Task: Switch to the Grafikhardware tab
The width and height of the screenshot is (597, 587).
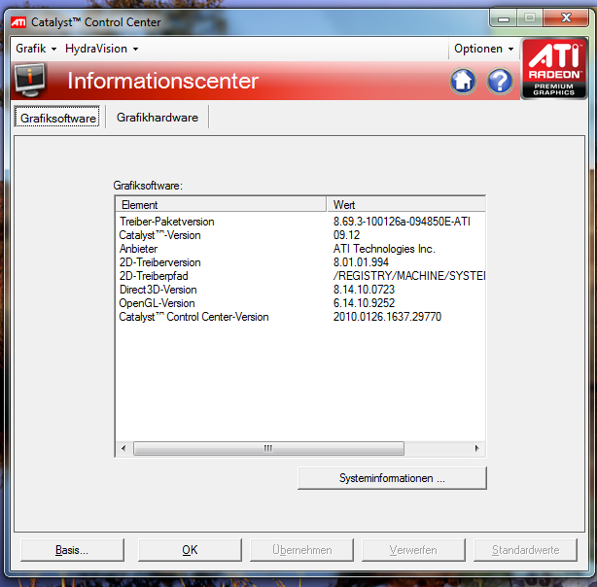Action: pos(157,118)
